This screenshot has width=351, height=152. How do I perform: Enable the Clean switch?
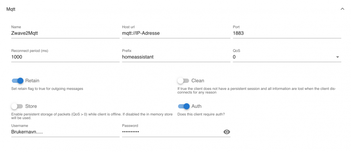click(183, 81)
